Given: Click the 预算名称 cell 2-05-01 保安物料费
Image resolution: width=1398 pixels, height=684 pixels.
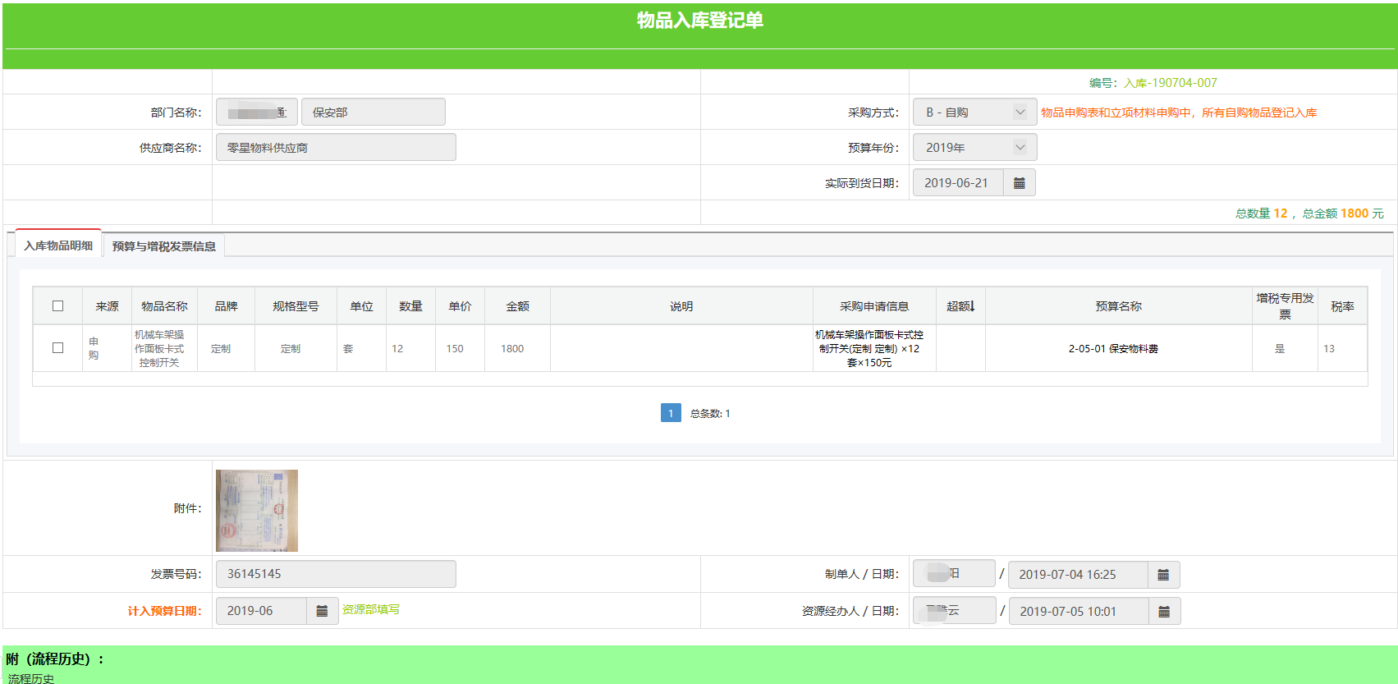Looking at the screenshot, I should pos(1113,349).
